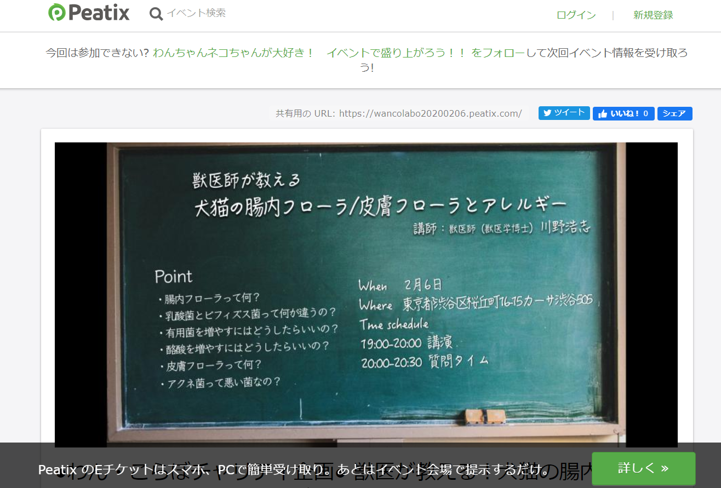Click the ツイート button
The width and height of the screenshot is (721, 488).
[x=564, y=113]
